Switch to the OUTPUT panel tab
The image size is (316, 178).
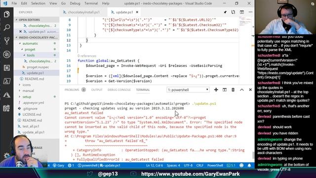(97, 90)
